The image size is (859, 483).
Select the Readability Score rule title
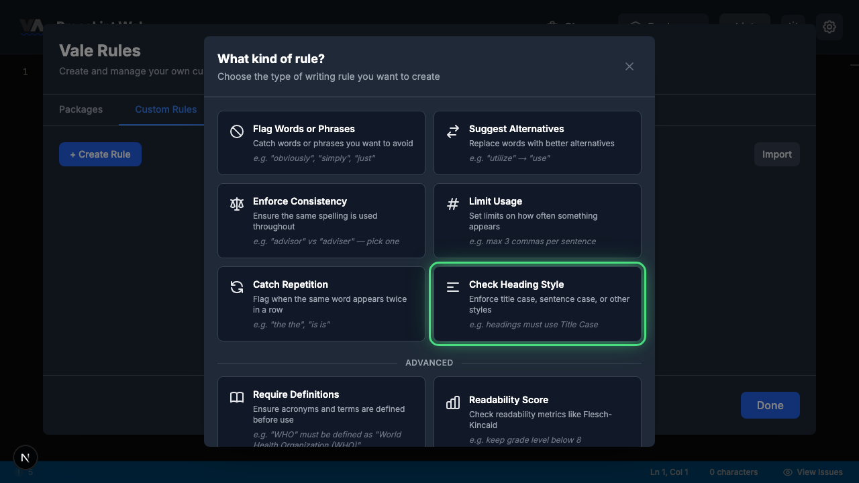[x=508, y=400]
